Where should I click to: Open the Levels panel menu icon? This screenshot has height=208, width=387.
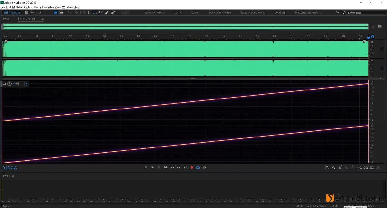pyautogui.click(x=13, y=176)
